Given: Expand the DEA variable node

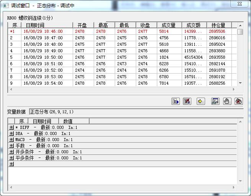Looking at the screenshot, I should (x=11, y=133).
